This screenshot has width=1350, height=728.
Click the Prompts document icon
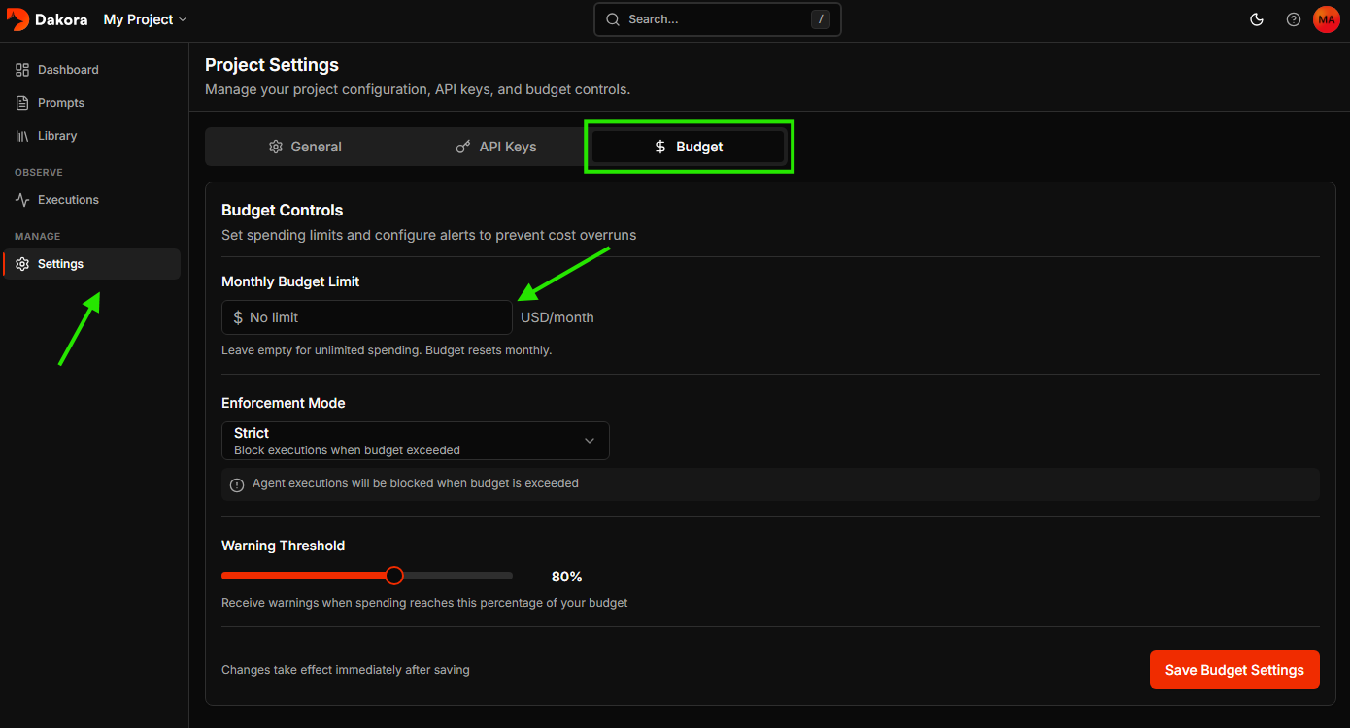22,103
